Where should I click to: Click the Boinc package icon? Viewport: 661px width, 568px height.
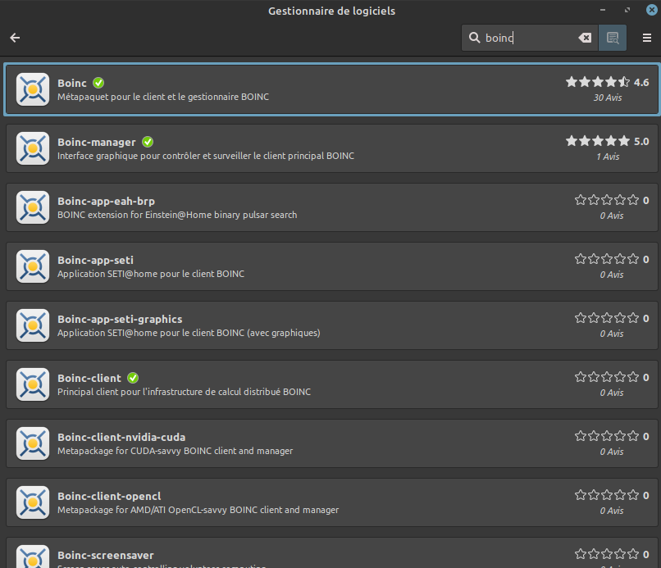(x=33, y=89)
